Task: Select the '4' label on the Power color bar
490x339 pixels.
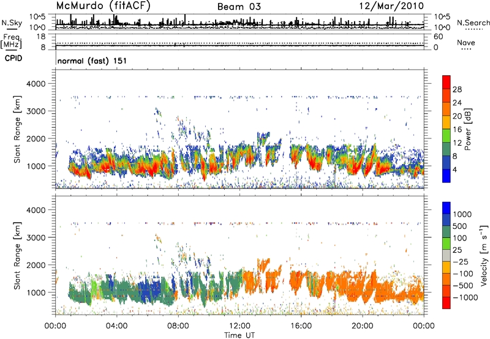Action: (x=454, y=169)
